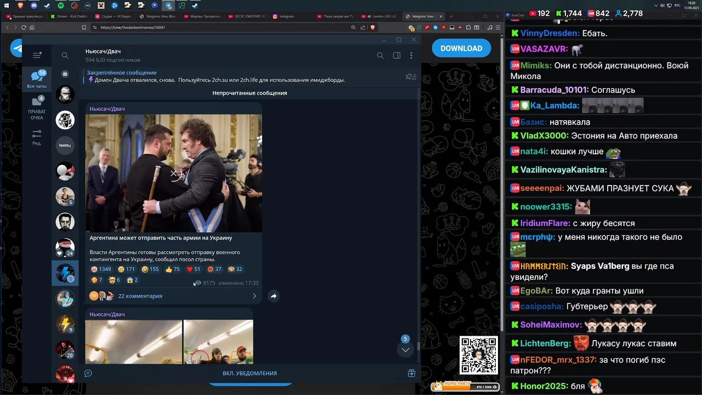Select the chat with badge 20
This screenshot has height=395, width=702.
click(x=65, y=349)
